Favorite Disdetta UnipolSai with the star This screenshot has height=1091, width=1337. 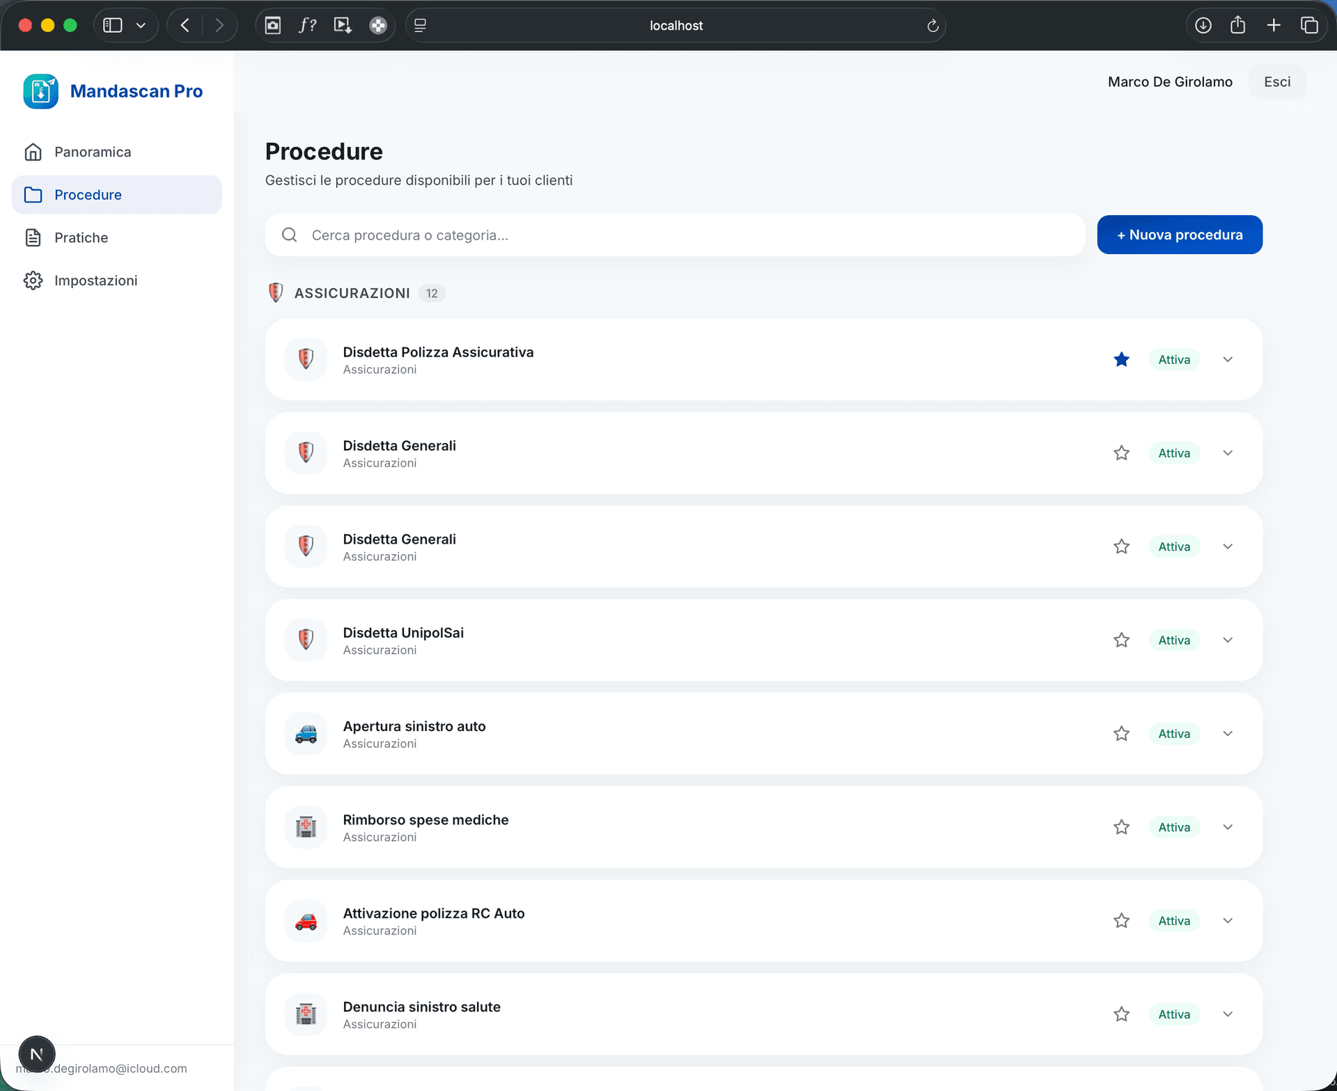coord(1121,640)
